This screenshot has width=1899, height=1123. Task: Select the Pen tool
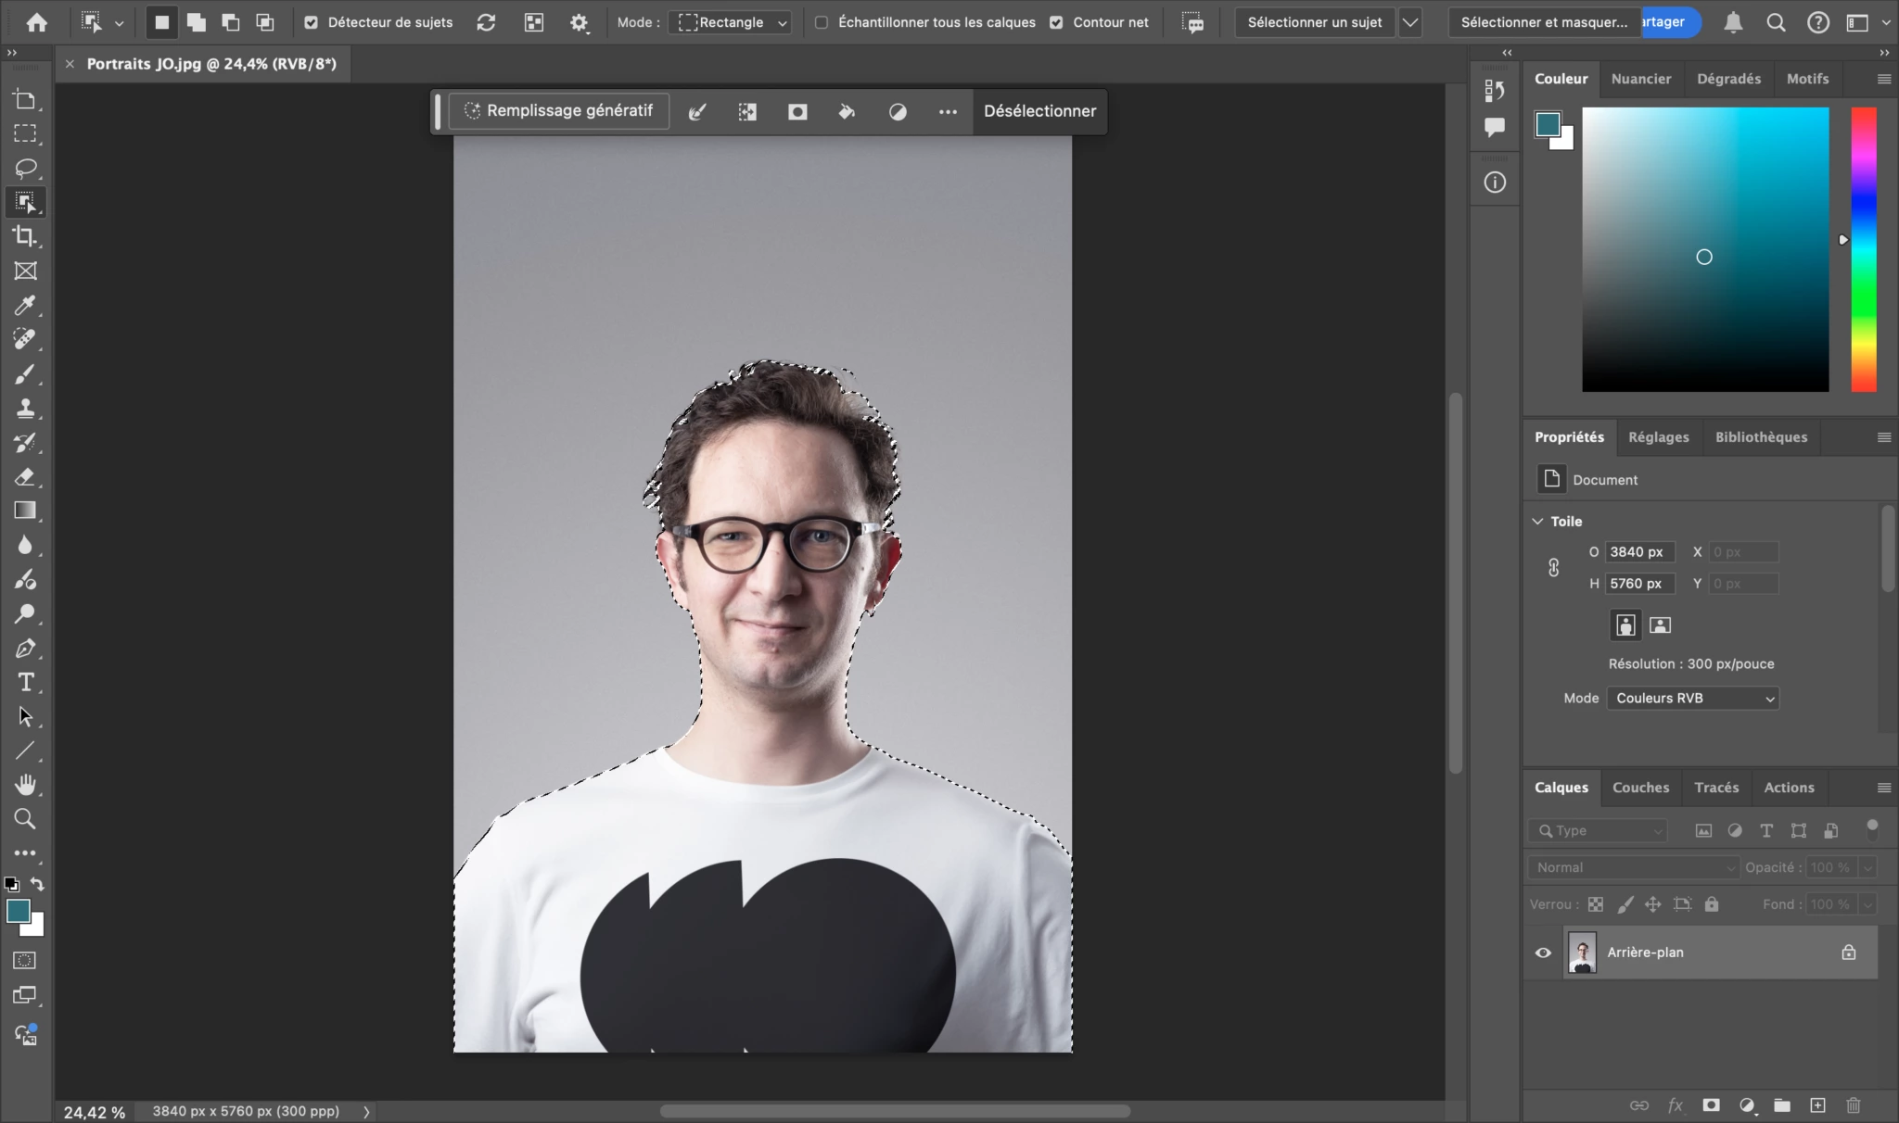point(25,648)
